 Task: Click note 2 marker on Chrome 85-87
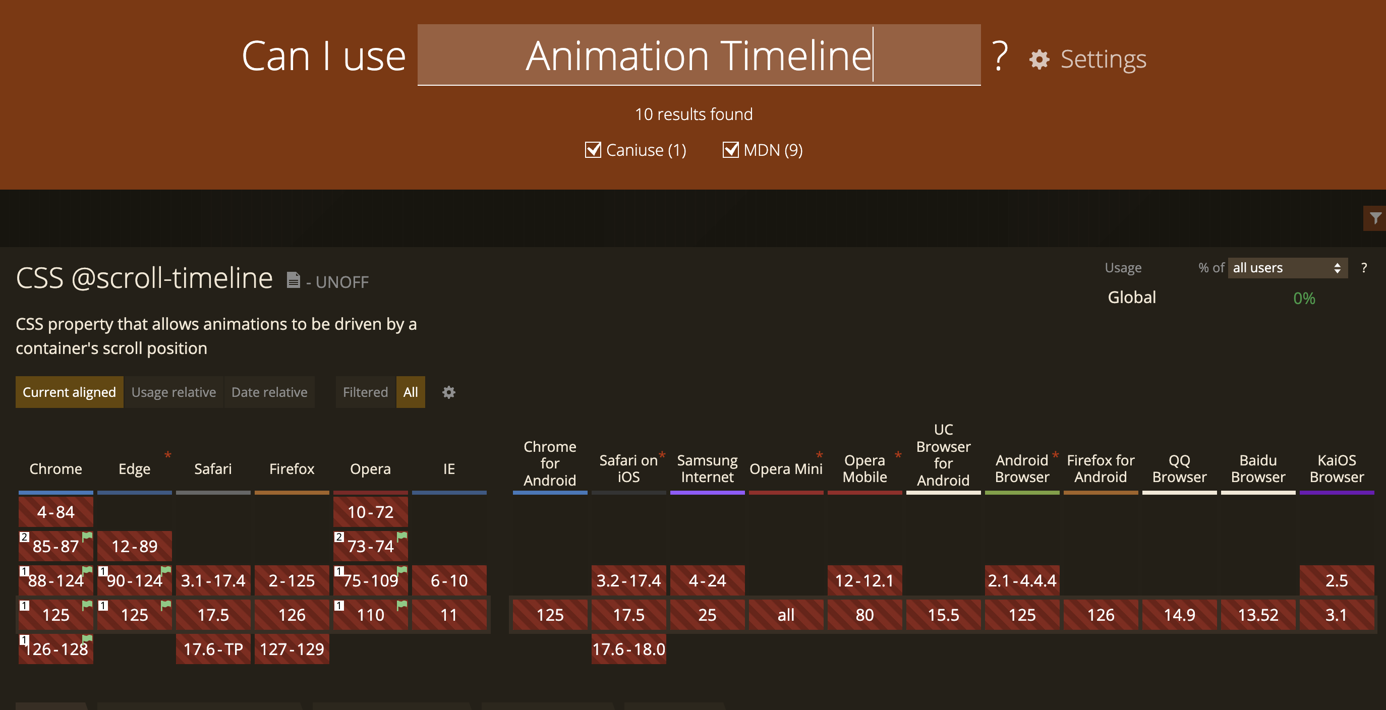tap(24, 537)
